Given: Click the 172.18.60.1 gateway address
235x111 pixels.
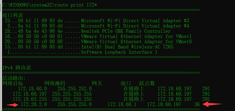Looking at the screenshot, I should [122, 104].
